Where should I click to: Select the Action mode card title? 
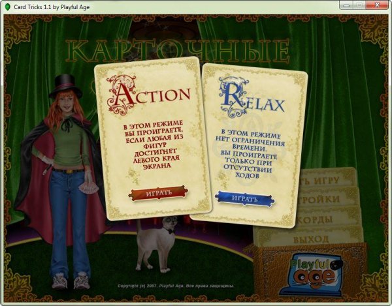tap(148, 95)
